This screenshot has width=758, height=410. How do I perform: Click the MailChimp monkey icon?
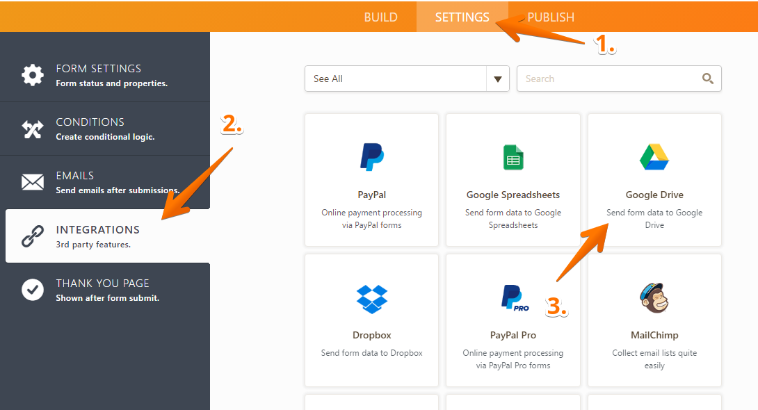pyautogui.click(x=654, y=298)
